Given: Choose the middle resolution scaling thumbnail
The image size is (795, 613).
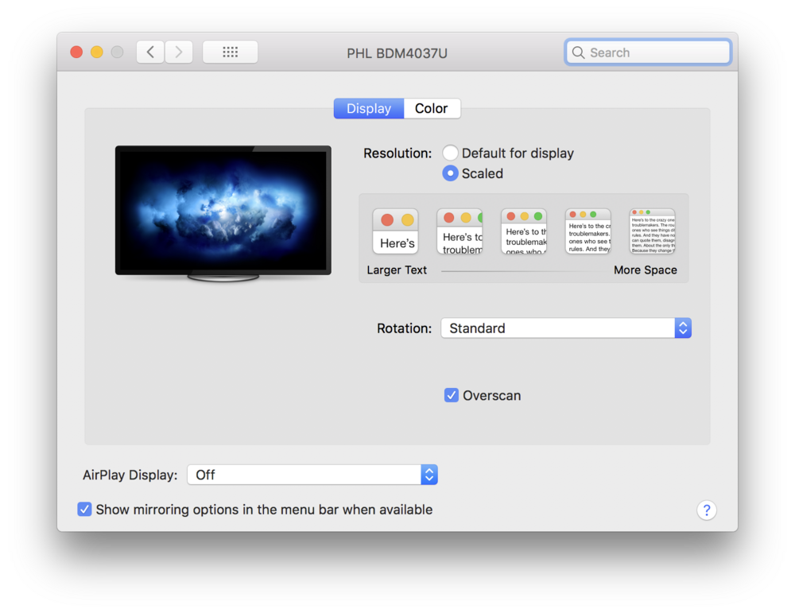Looking at the screenshot, I should [524, 231].
